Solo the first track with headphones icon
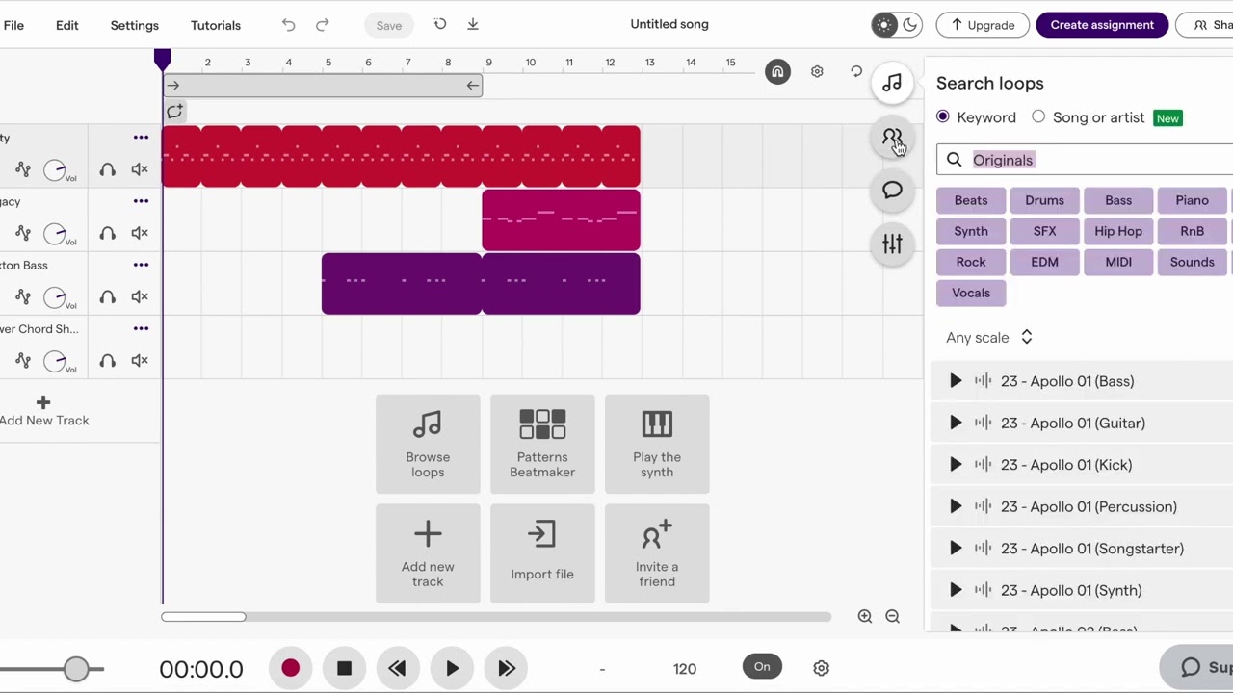 point(108,169)
